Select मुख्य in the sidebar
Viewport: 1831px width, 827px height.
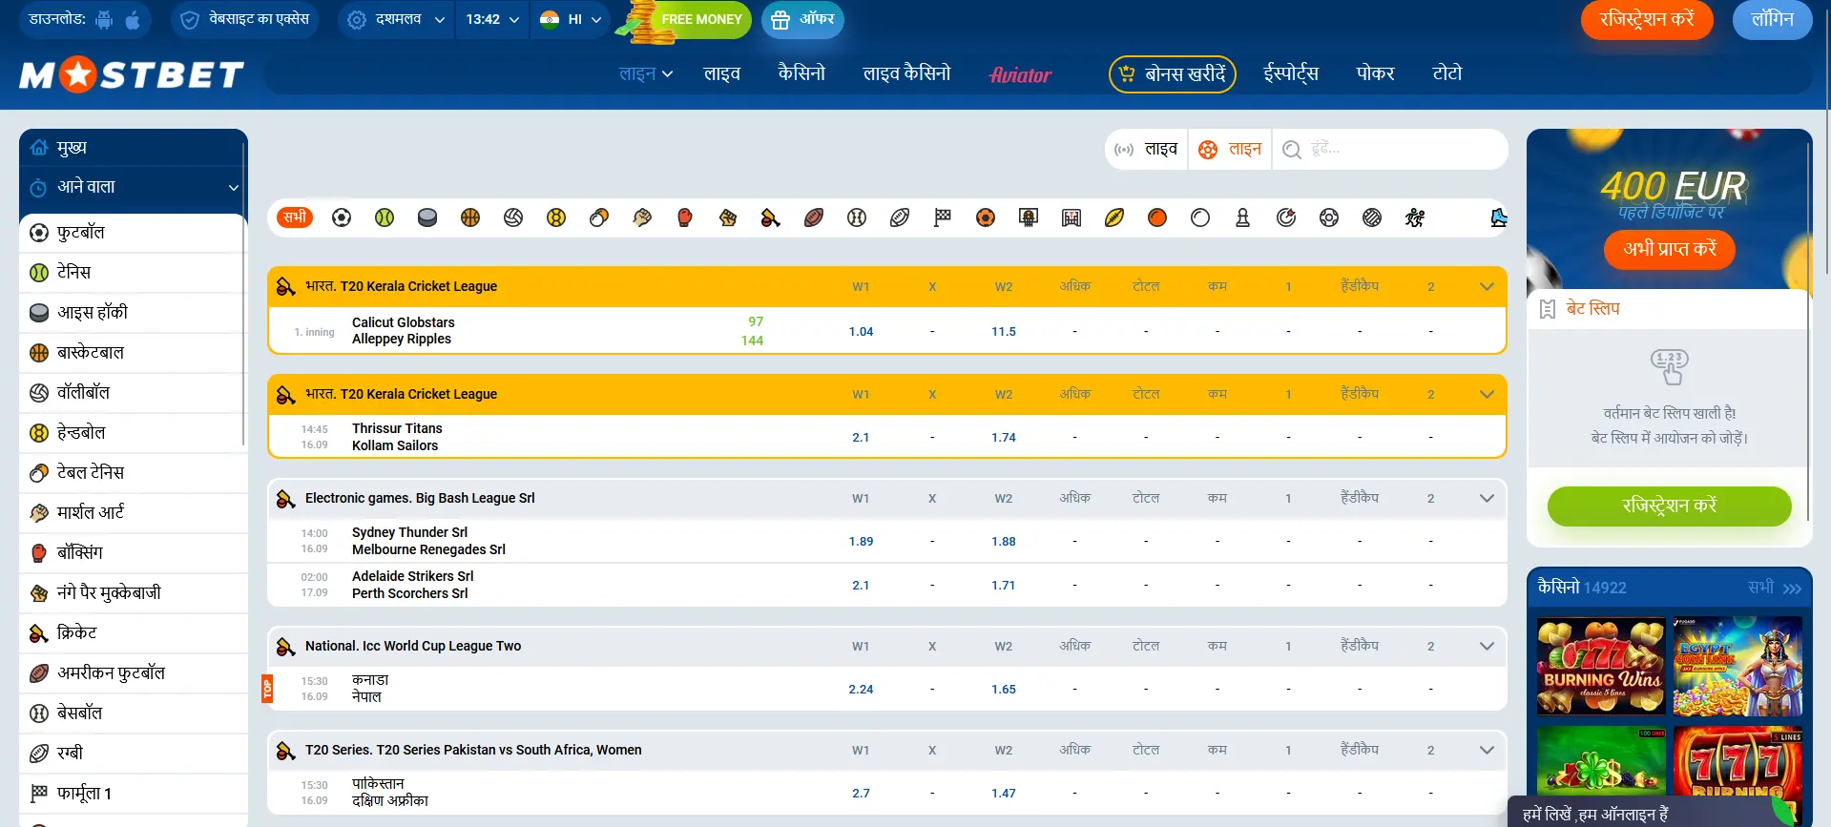pos(134,148)
